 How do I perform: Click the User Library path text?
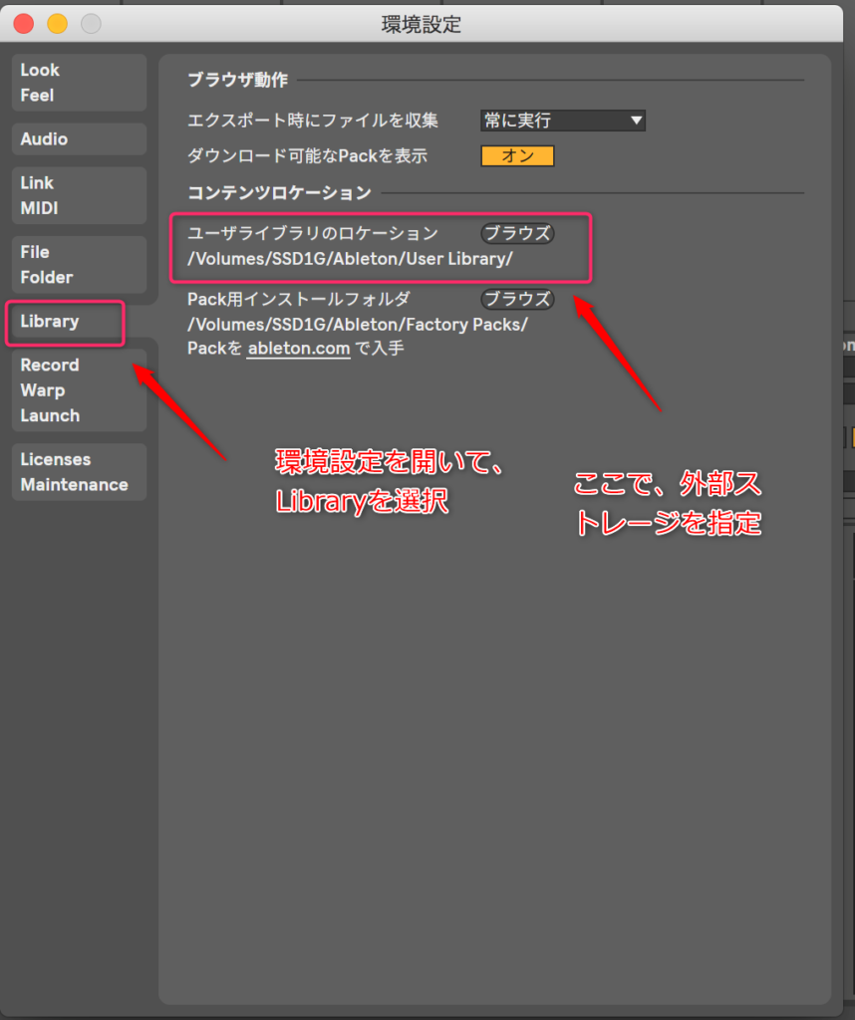(350, 259)
